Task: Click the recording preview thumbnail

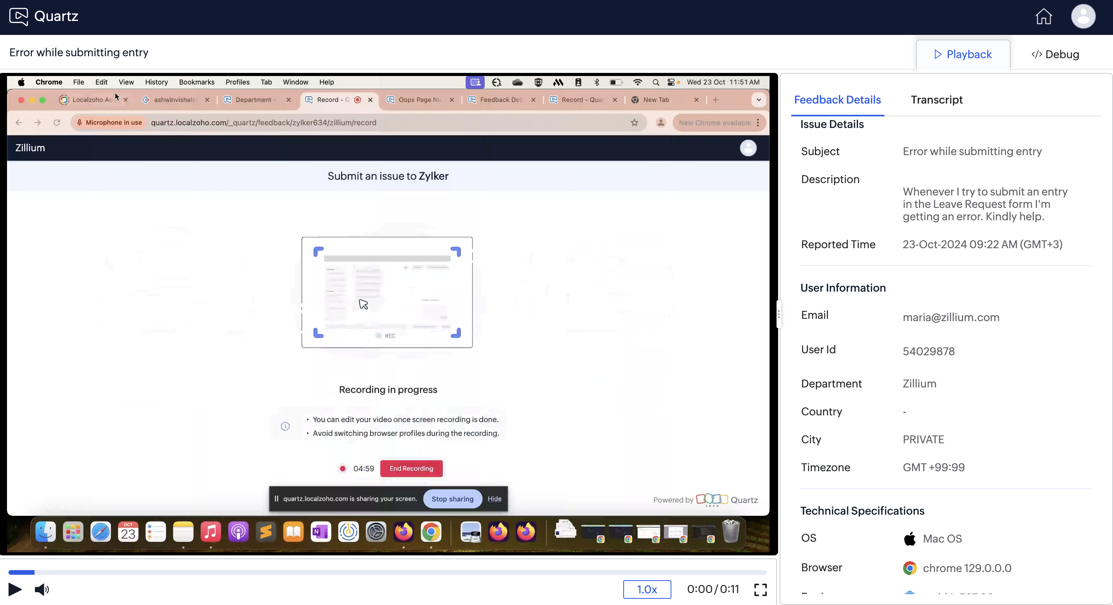Action: click(x=387, y=292)
